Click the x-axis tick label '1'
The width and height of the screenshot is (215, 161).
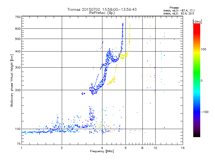[21, 148]
